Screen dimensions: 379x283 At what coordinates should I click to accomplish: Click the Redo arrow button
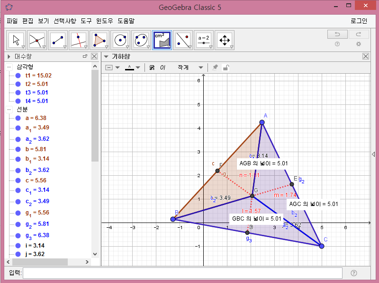coord(359,34)
